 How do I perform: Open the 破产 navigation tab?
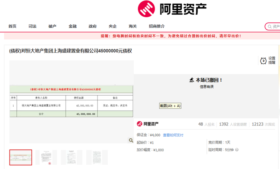52,26
